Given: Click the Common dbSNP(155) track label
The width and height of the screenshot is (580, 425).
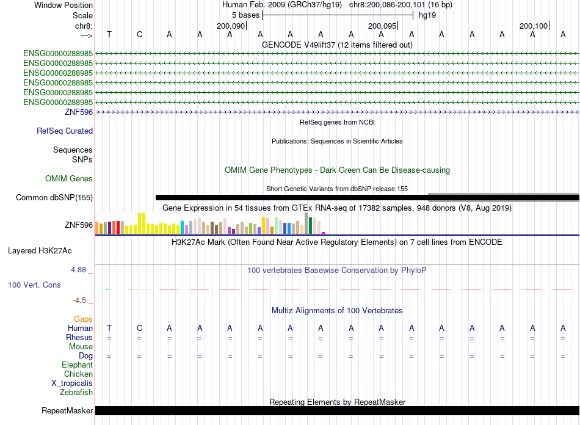Looking at the screenshot, I should (54, 197).
